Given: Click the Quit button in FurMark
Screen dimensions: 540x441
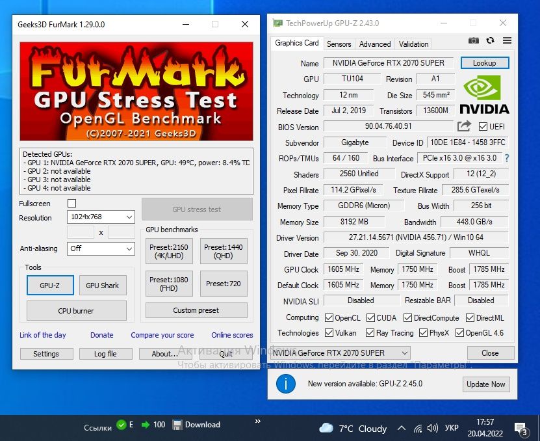Looking at the screenshot, I should [225, 354].
